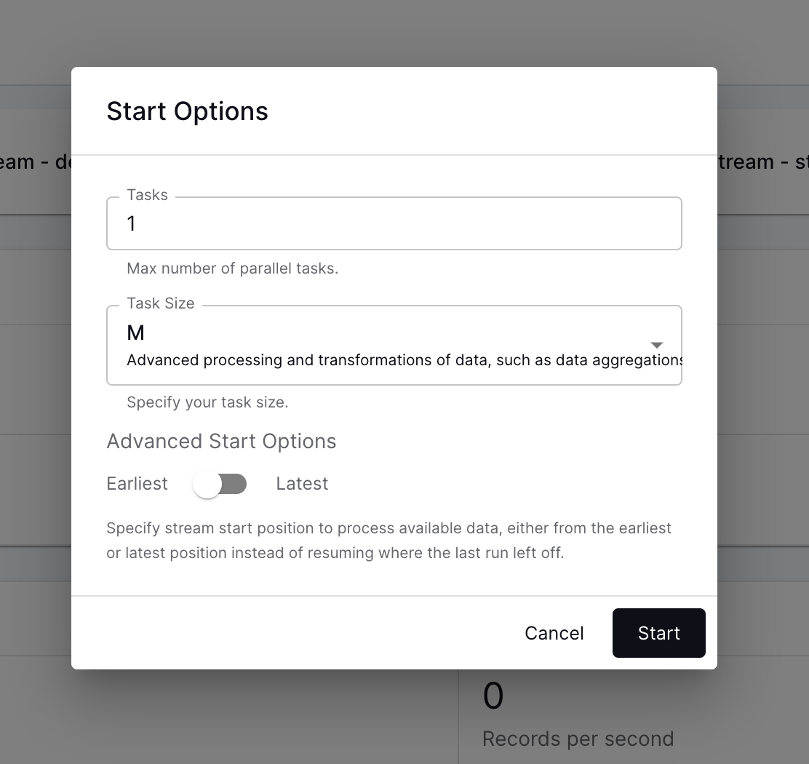Click the Task Size field label

point(160,303)
